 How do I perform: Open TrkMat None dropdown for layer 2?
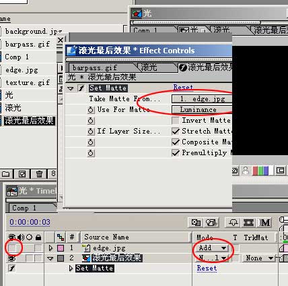click(259, 258)
